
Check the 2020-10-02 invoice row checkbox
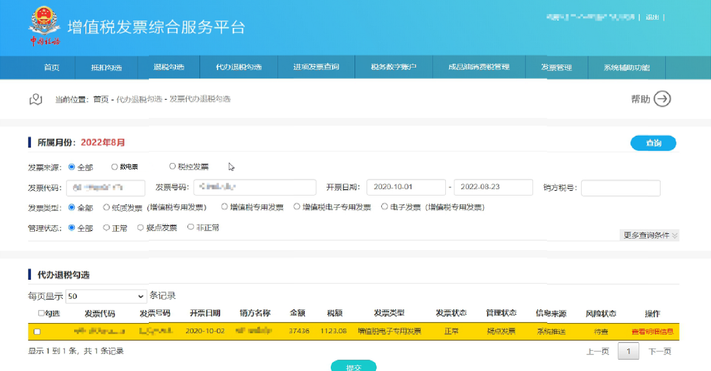tap(37, 332)
